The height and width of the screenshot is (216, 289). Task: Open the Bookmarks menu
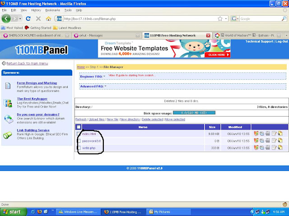[x=53, y=10]
